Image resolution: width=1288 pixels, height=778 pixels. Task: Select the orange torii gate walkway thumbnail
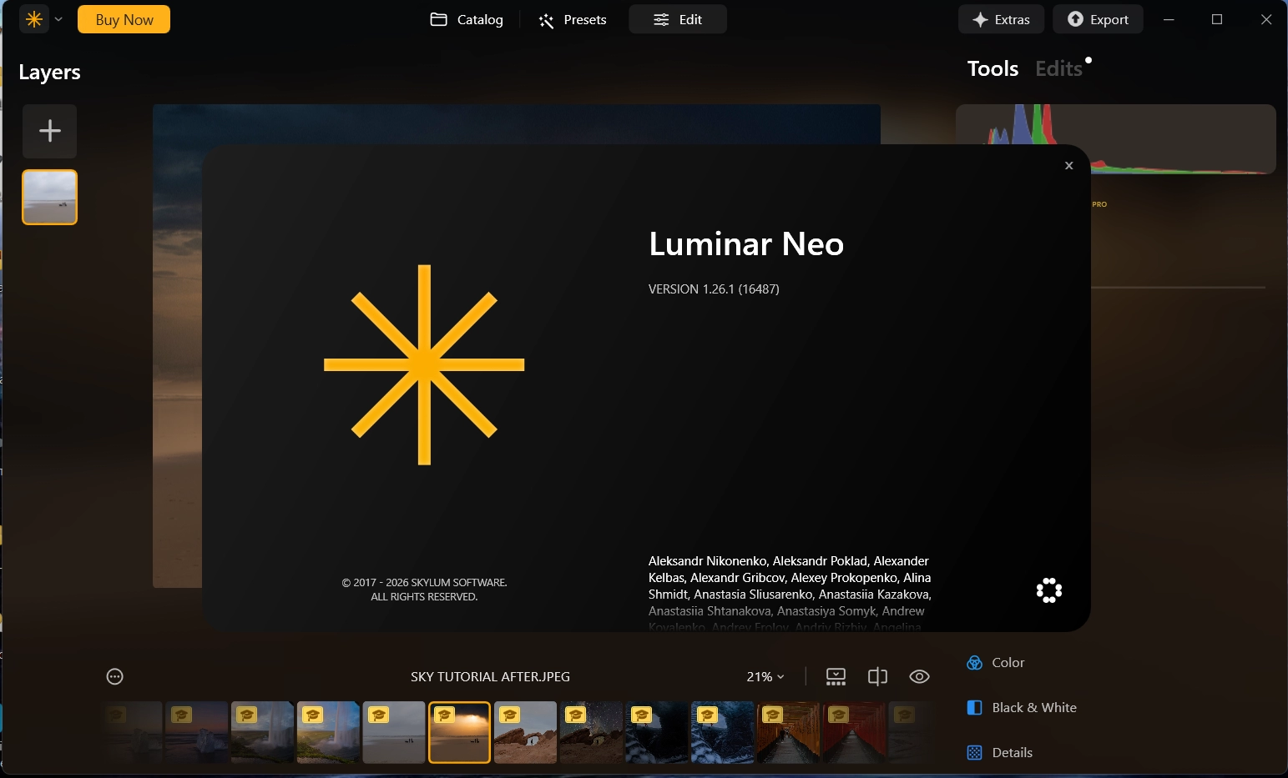(788, 732)
